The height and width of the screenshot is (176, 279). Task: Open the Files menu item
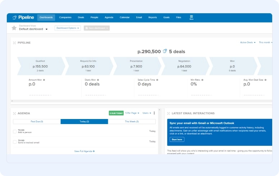[x=178, y=18]
